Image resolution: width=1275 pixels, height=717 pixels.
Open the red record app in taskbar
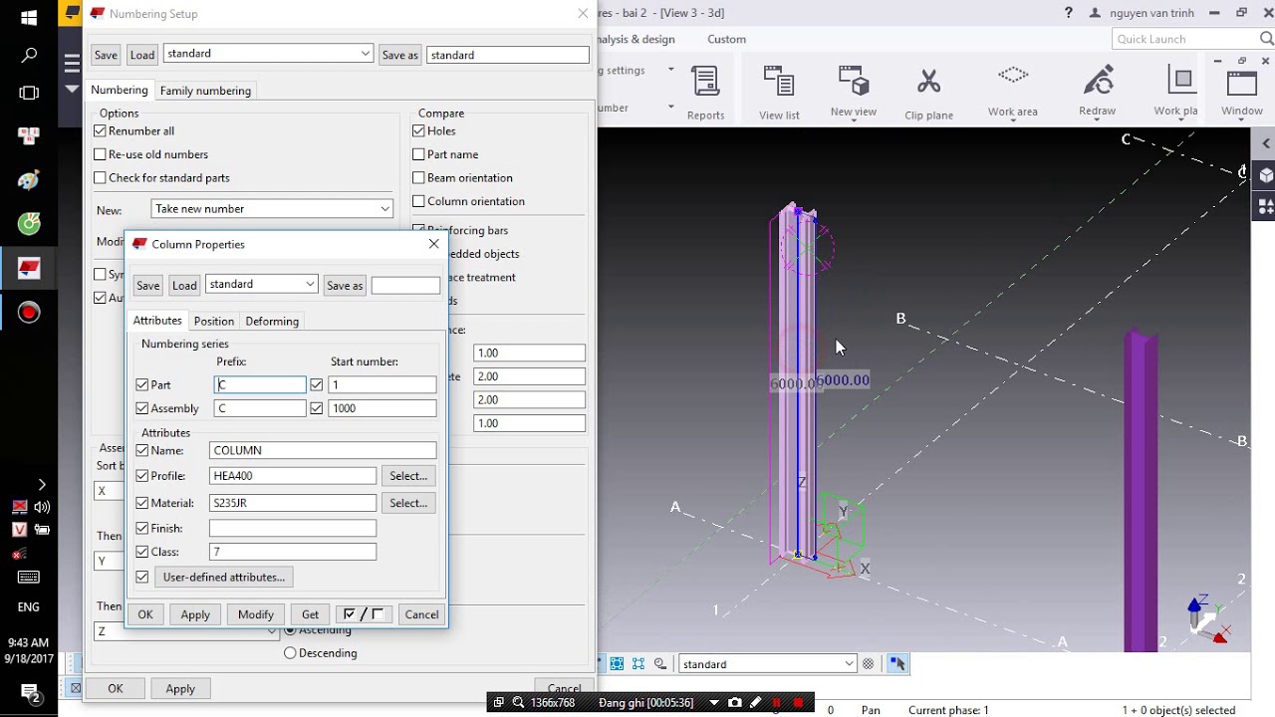29,313
